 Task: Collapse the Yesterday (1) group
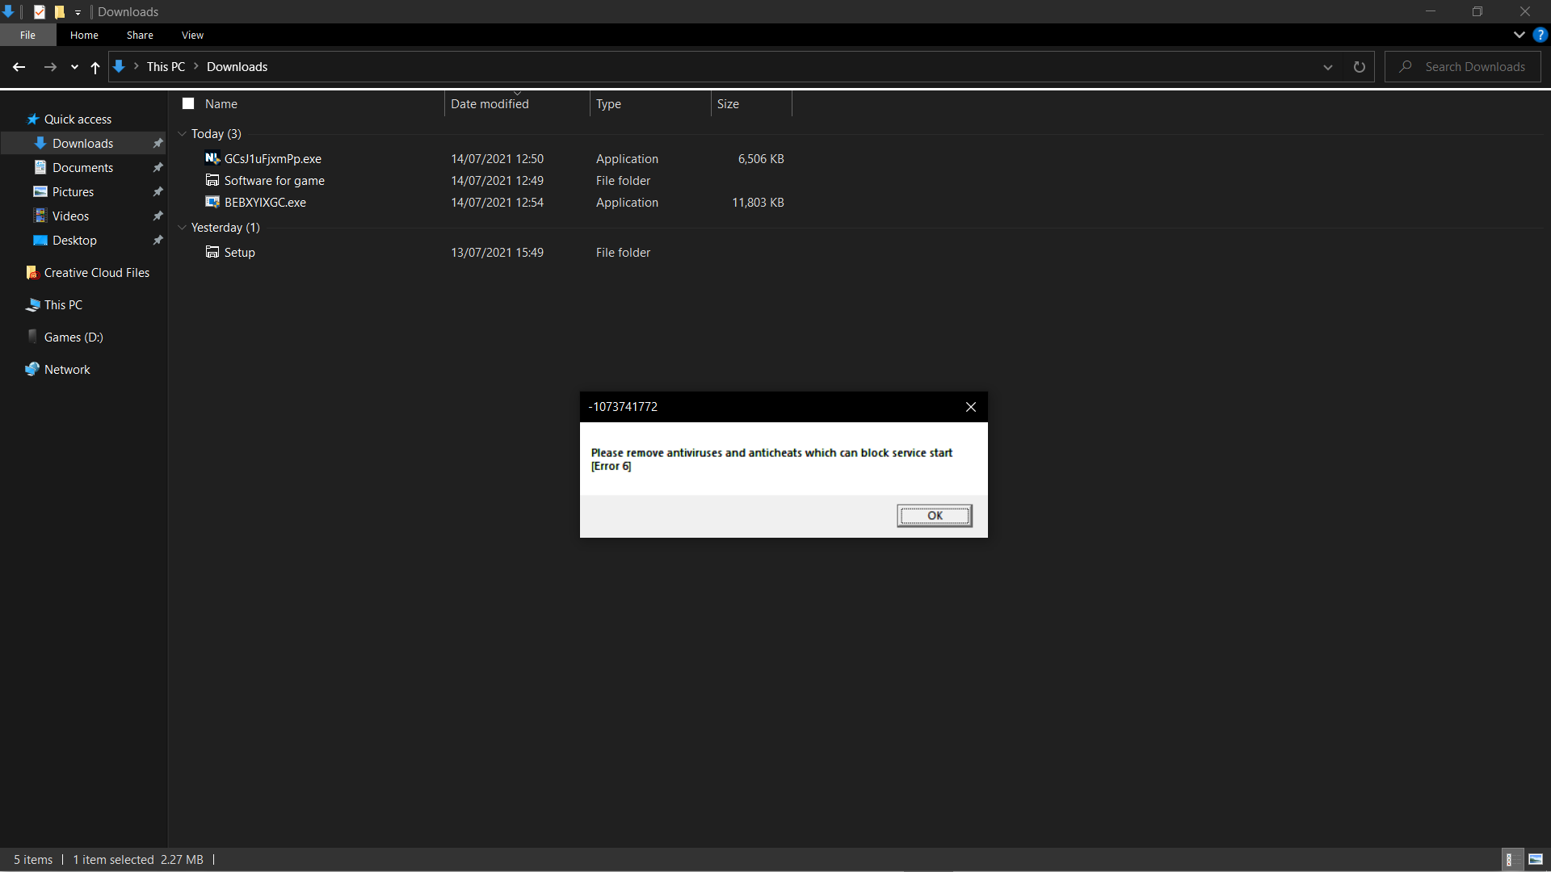pyautogui.click(x=183, y=228)
